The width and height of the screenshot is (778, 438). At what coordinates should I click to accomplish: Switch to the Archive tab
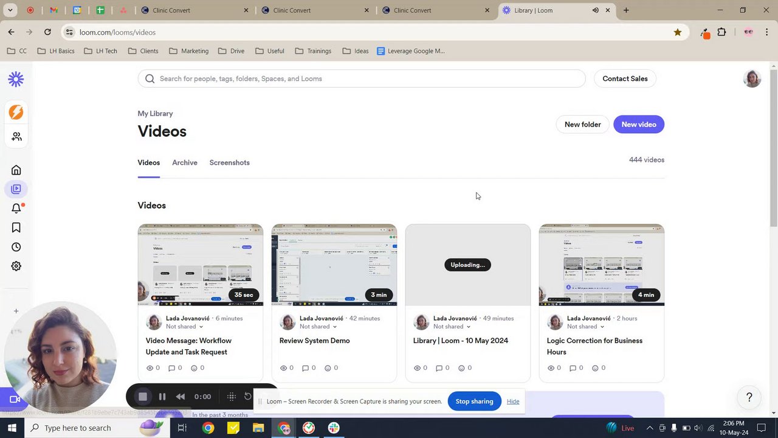pos(185,162)
